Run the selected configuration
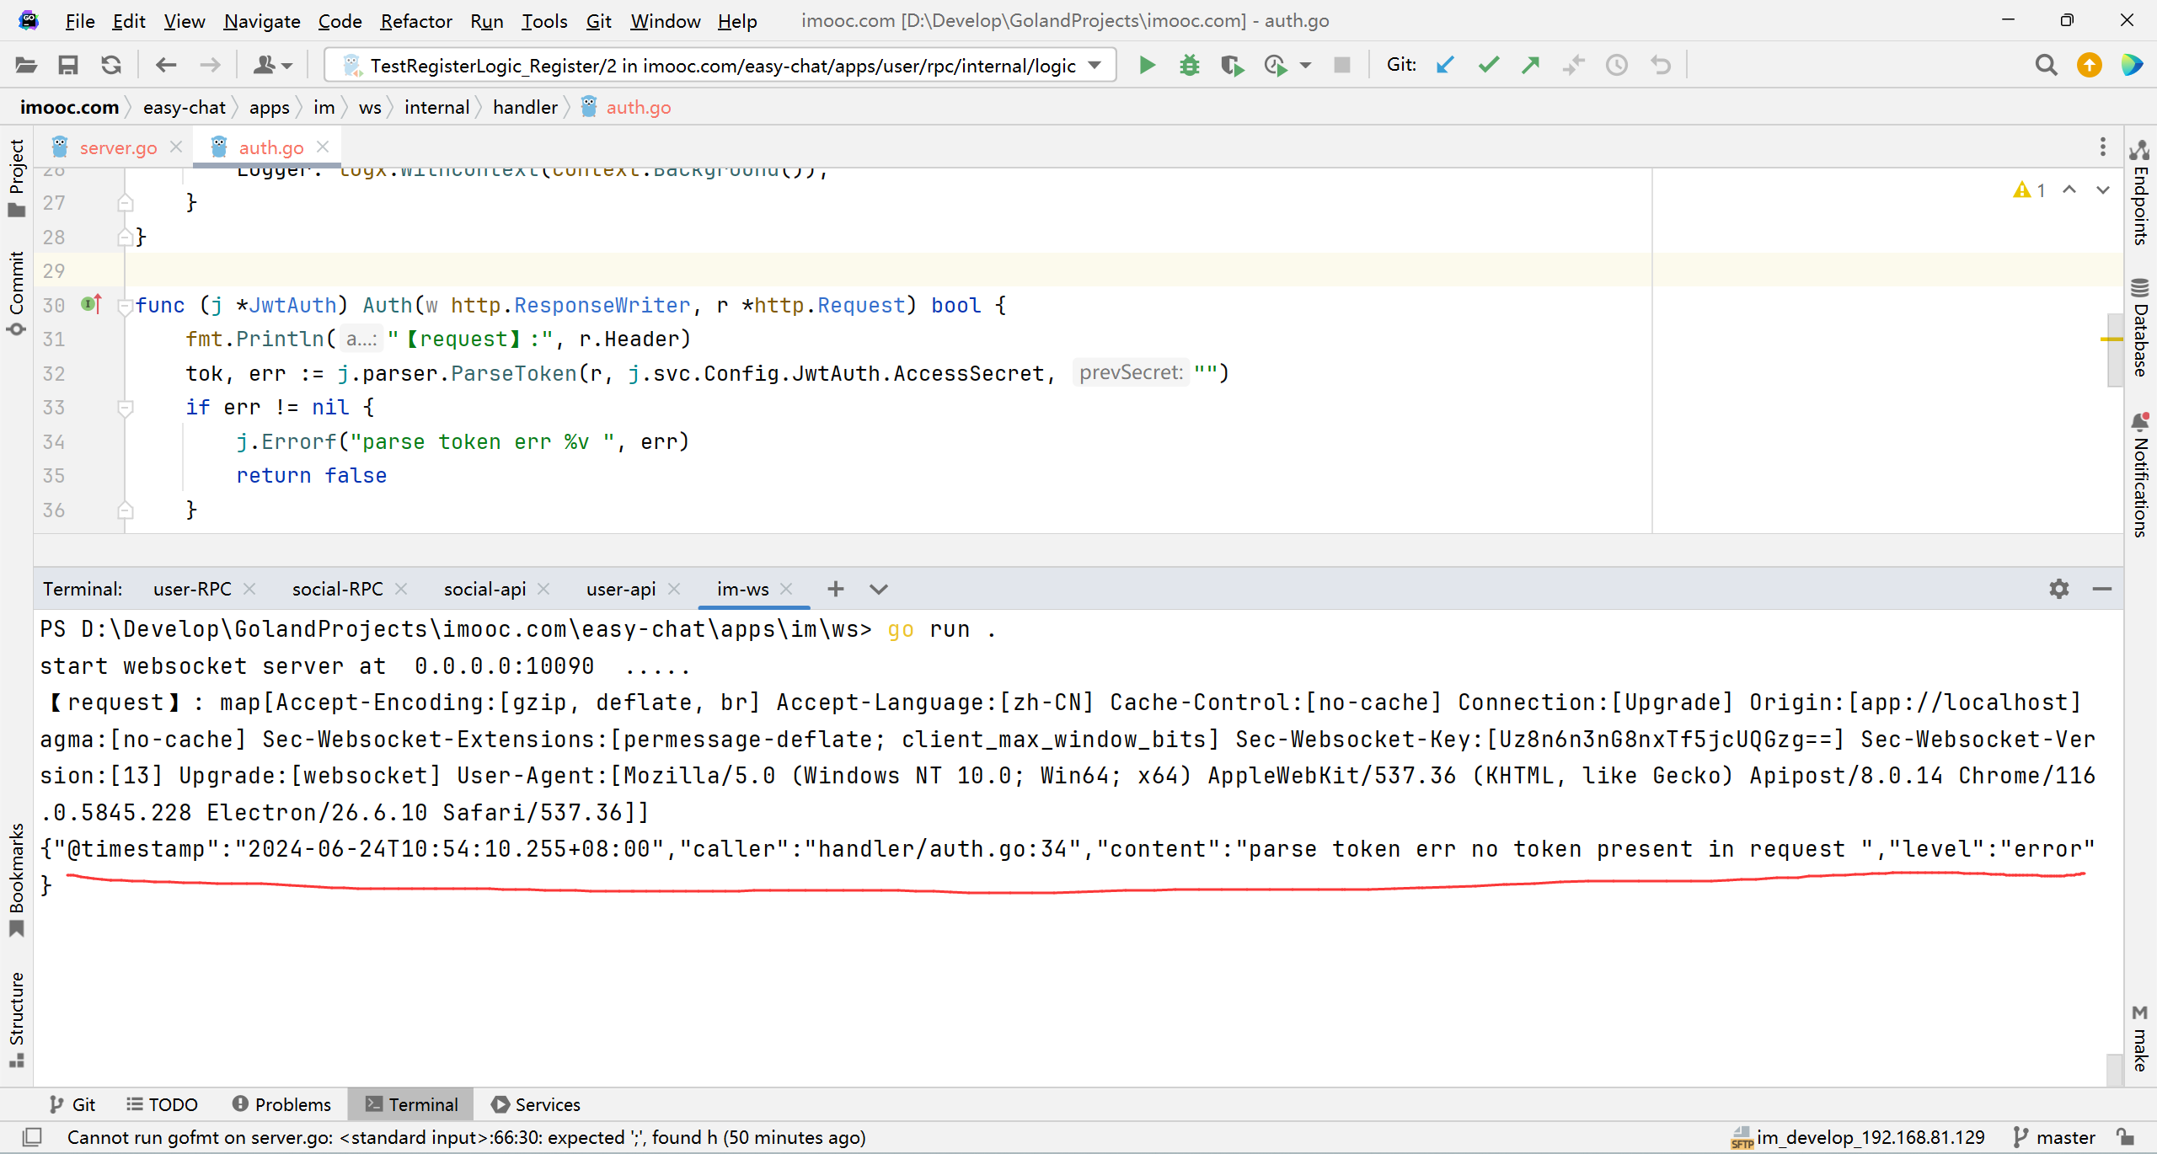The image size is (2157, 1154). 1147,65
